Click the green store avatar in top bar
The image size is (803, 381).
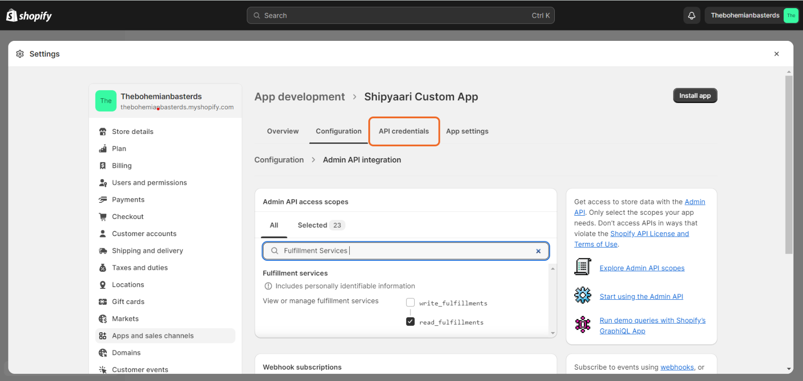791,16
